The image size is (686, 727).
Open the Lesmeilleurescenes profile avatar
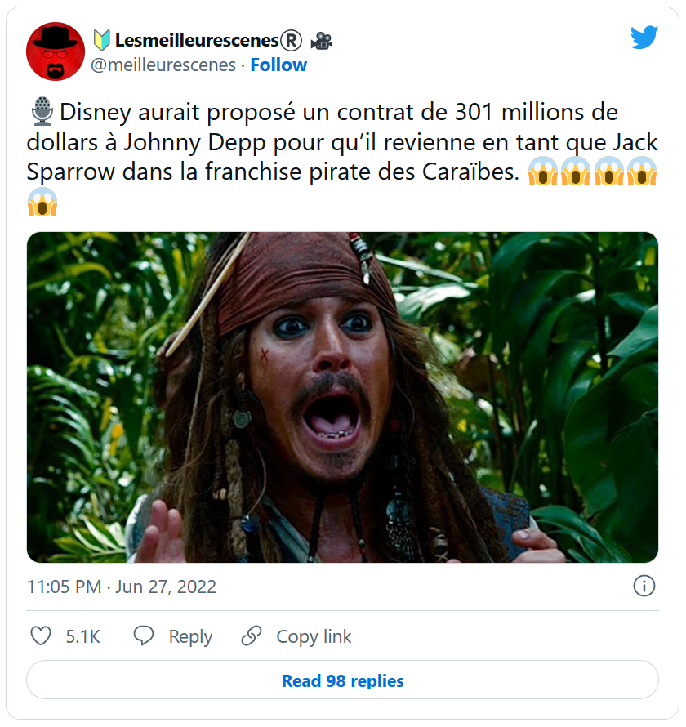(56, 51)
